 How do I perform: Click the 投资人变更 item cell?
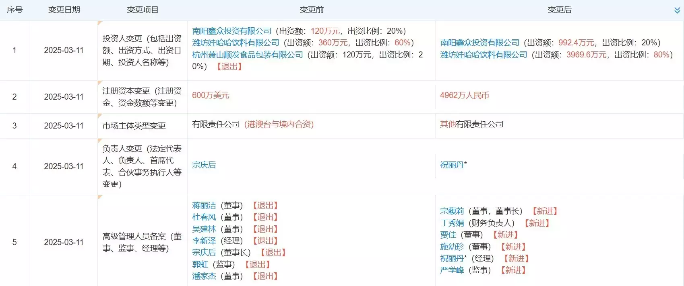[x=142, y=50]
